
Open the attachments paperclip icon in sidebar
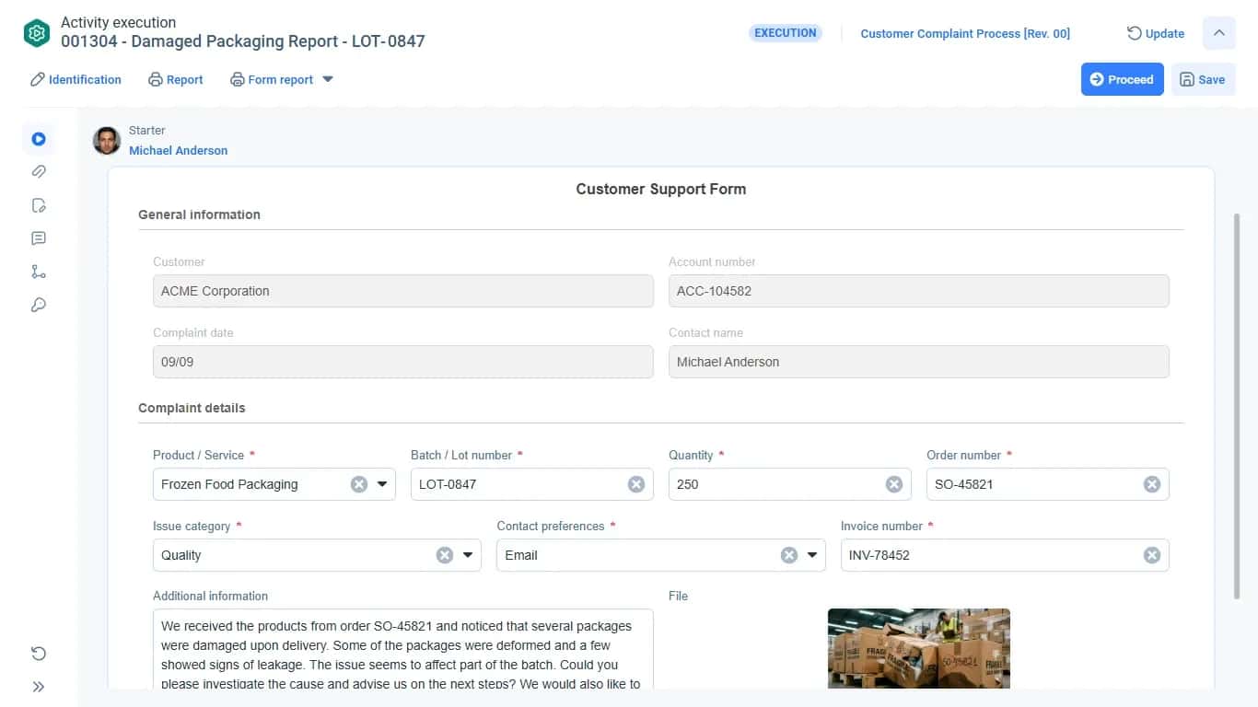[x=39, y=172]
